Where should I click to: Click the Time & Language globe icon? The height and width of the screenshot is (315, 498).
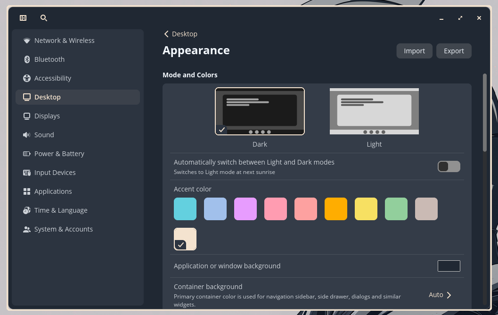[x=27, y=210]
